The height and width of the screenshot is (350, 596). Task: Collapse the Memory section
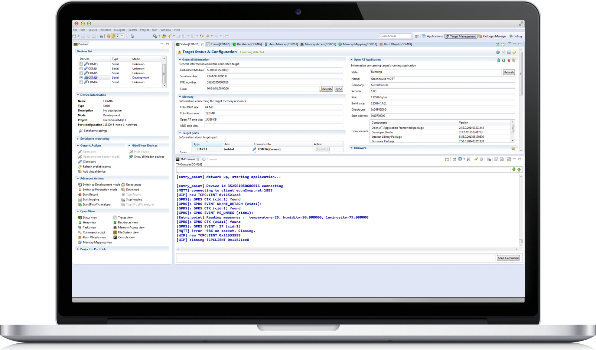click(180, 97)
